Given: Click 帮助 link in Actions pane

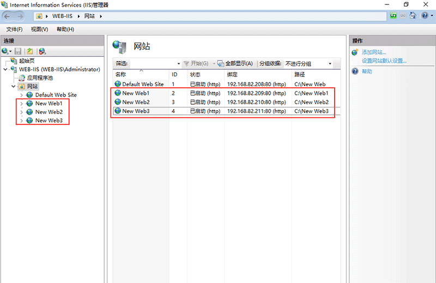Looking at the screenshot, I should click(367, 71).
